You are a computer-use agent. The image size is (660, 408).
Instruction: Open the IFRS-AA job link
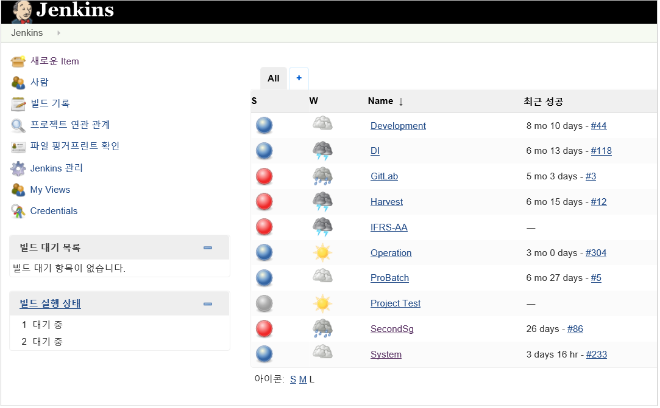coord(389,228)
